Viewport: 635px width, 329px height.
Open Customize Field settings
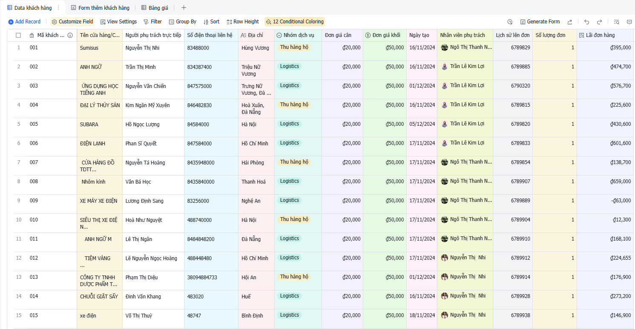(72, 22)
